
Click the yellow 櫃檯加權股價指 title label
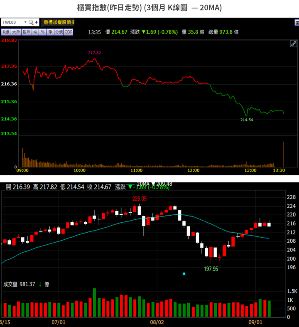(59, 22)
